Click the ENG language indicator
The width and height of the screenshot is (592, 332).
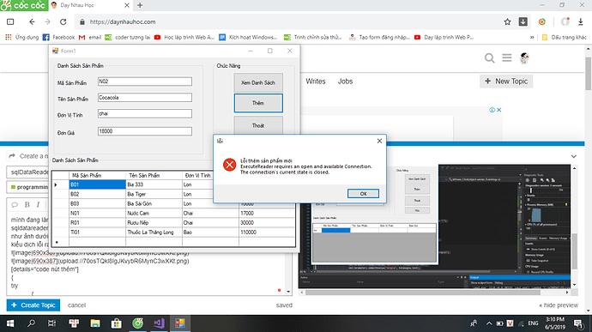(533, 323)
